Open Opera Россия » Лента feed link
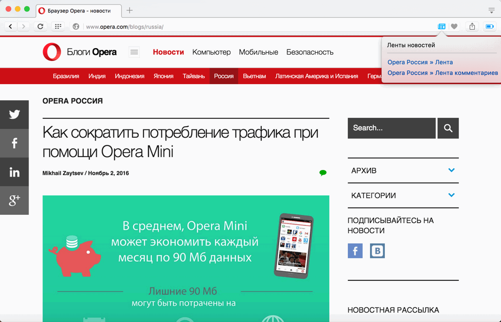 pyautogui.click(x=420, y=62)
